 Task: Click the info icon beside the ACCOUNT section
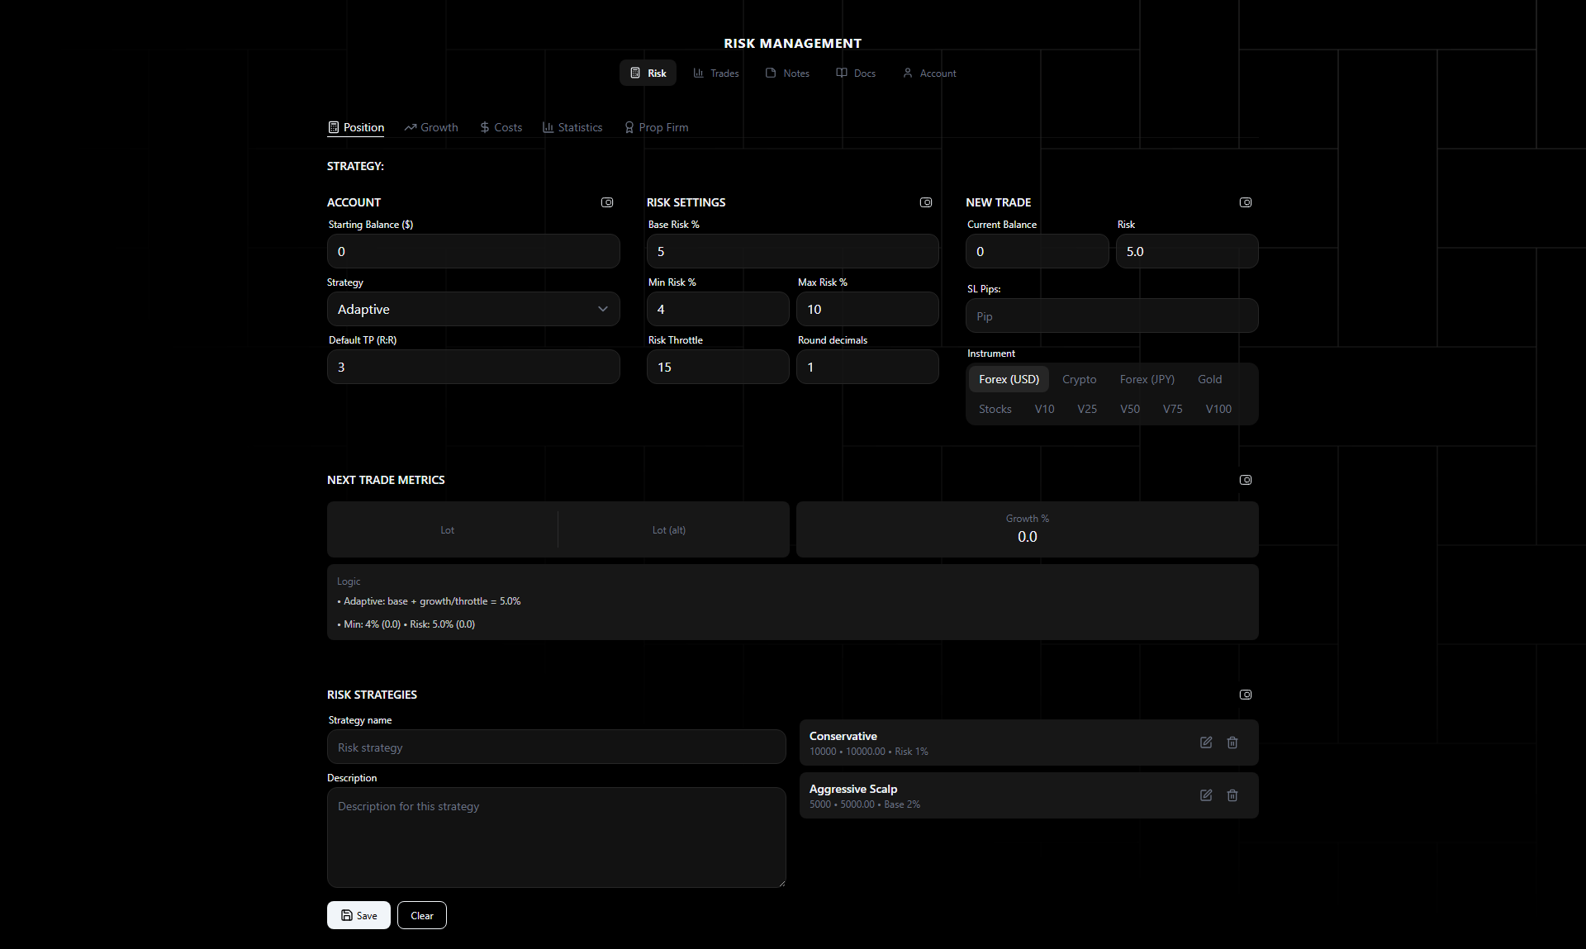pos(606,202)
